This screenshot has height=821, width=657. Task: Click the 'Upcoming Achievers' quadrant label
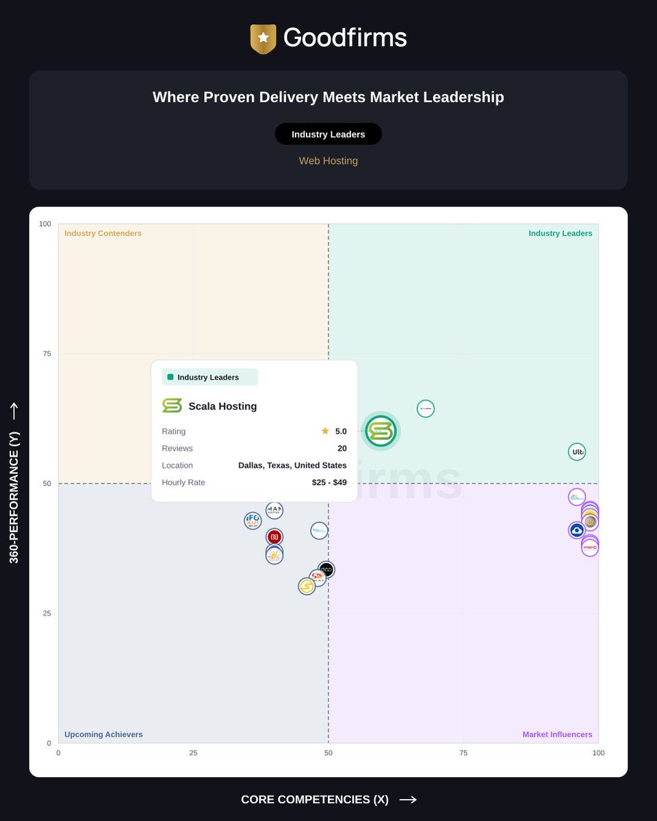click(x=103, y=735)
